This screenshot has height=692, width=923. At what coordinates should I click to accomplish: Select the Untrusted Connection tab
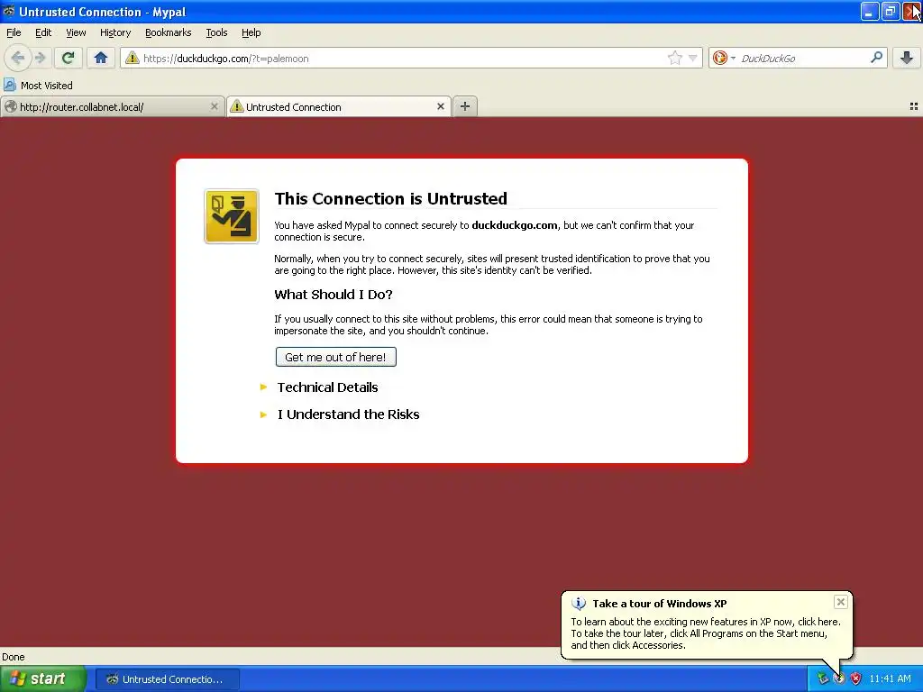(x=339, y=106)
